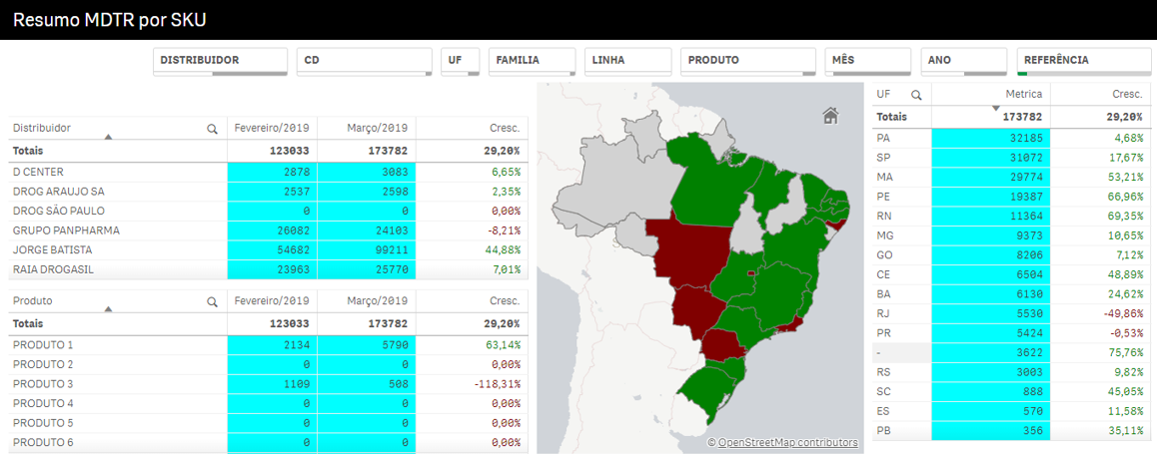Screen dimensions: 1157x458
Task: Open the LINHA filter dropdown
Action: pyautogui.click(x=627, y=61)
